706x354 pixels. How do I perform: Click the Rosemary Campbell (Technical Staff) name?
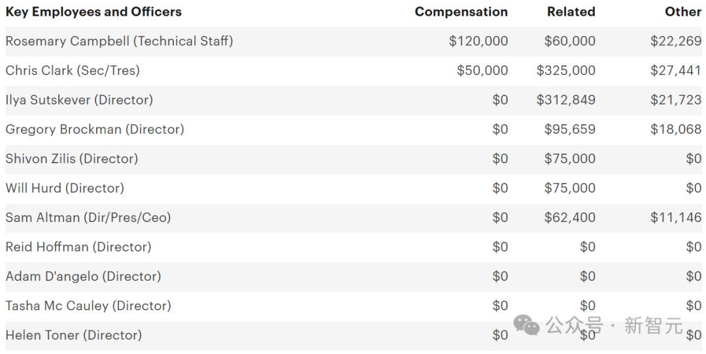pos(119,41)
